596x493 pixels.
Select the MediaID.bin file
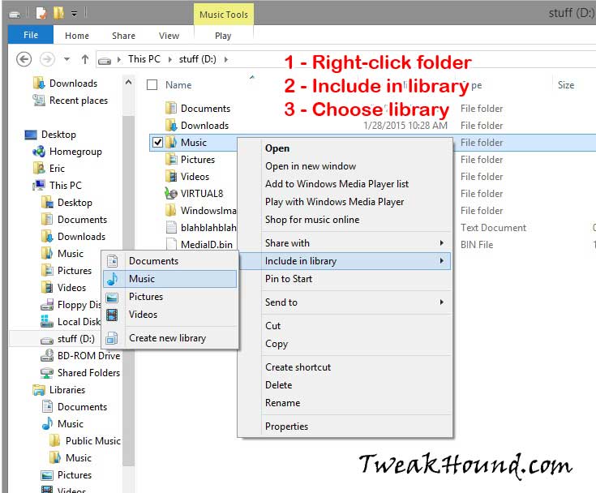pyautogui.click(x=199, y=244)
